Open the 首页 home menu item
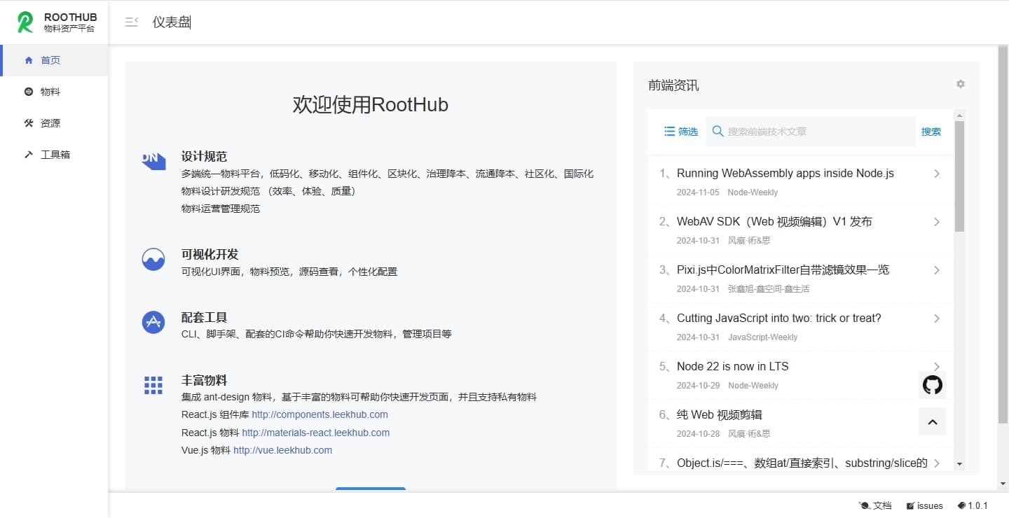 point(55,60)
